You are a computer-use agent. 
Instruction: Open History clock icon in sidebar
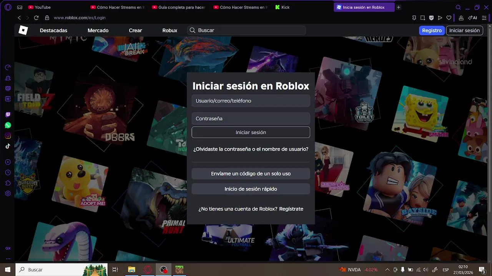pyautogui.click(x=8, y=173)
